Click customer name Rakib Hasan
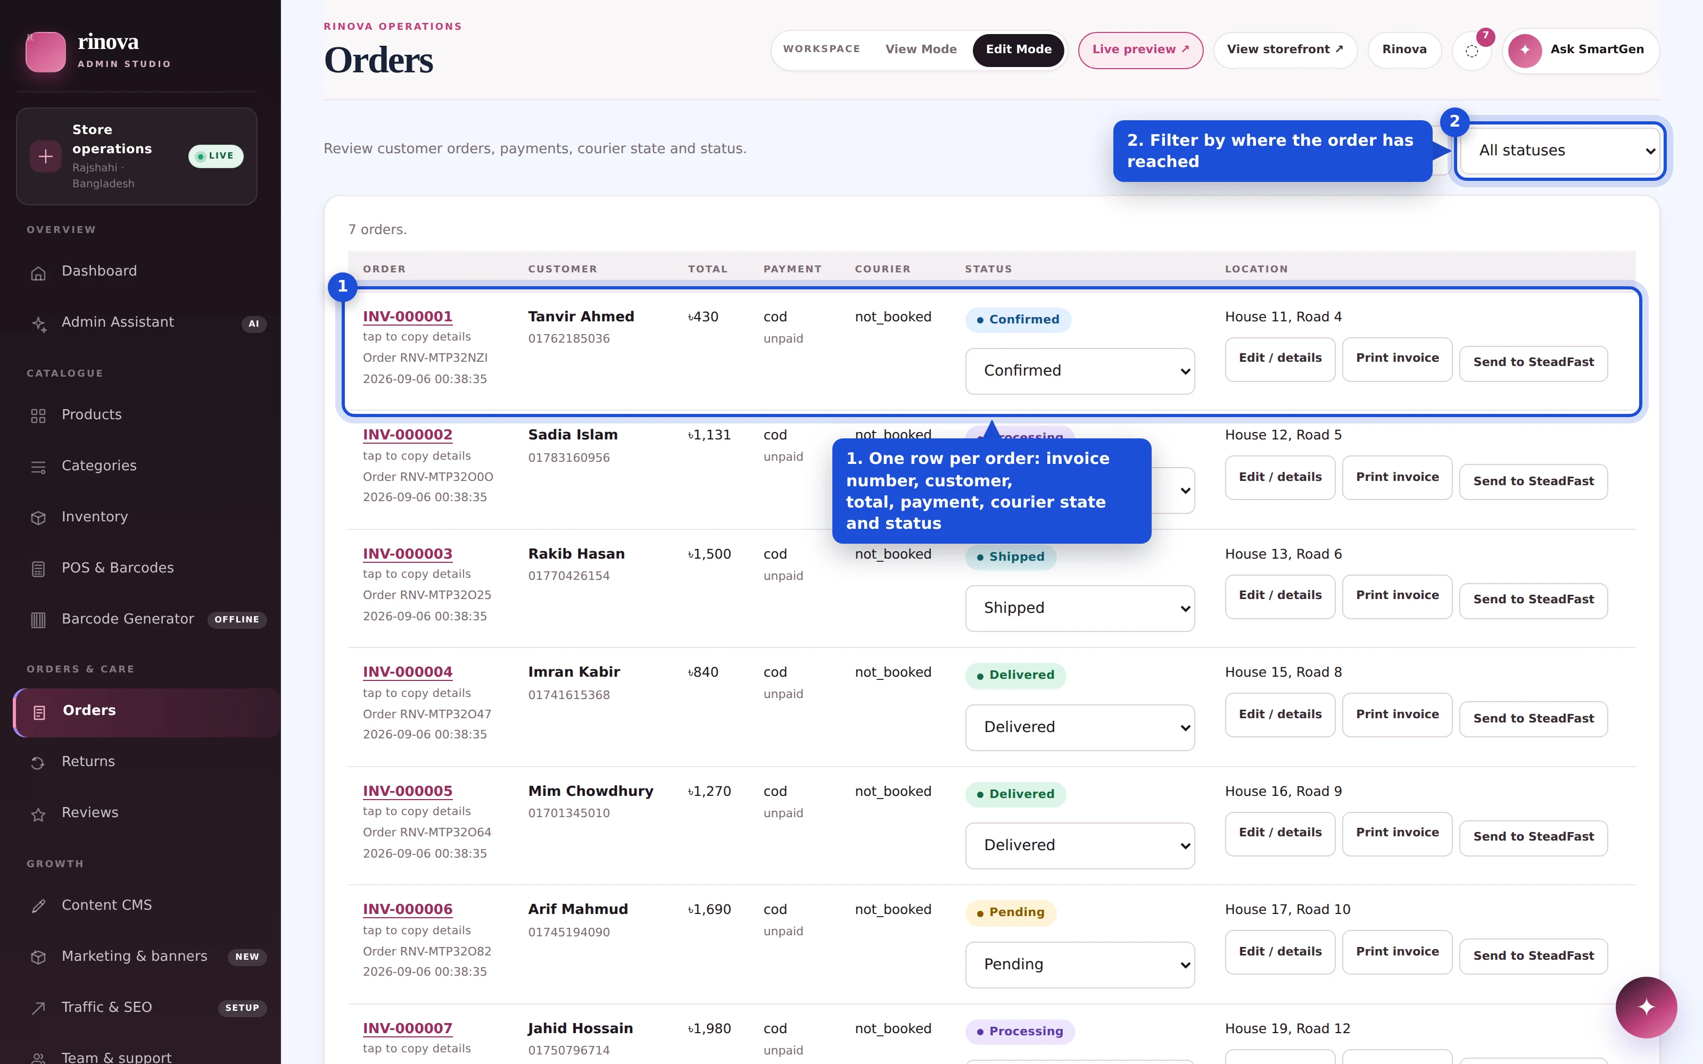Viewport: 1703px width, 1064px height. (576, 554)
